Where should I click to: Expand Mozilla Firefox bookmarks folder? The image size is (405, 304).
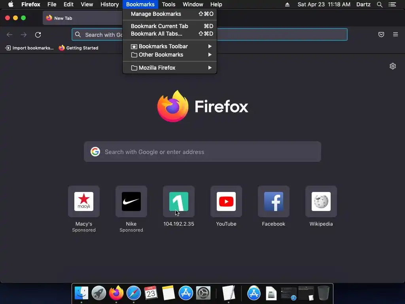pyautogui.click(x=170, y=68)
